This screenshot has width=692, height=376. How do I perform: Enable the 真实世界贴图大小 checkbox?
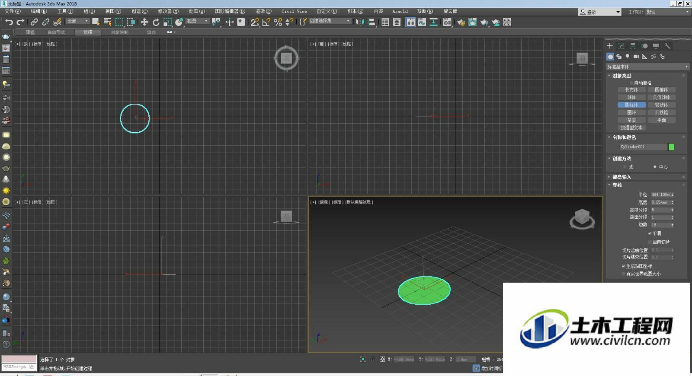coord(623,274)
